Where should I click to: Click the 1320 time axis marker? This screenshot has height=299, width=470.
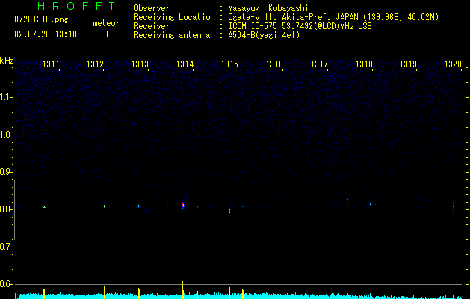point(454,64)
